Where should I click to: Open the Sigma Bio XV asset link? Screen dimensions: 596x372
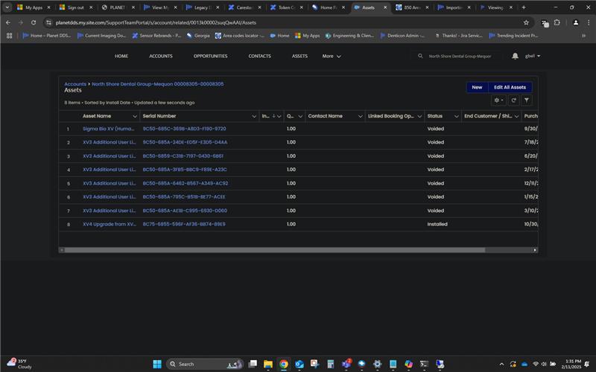click(x=108, y=129)
